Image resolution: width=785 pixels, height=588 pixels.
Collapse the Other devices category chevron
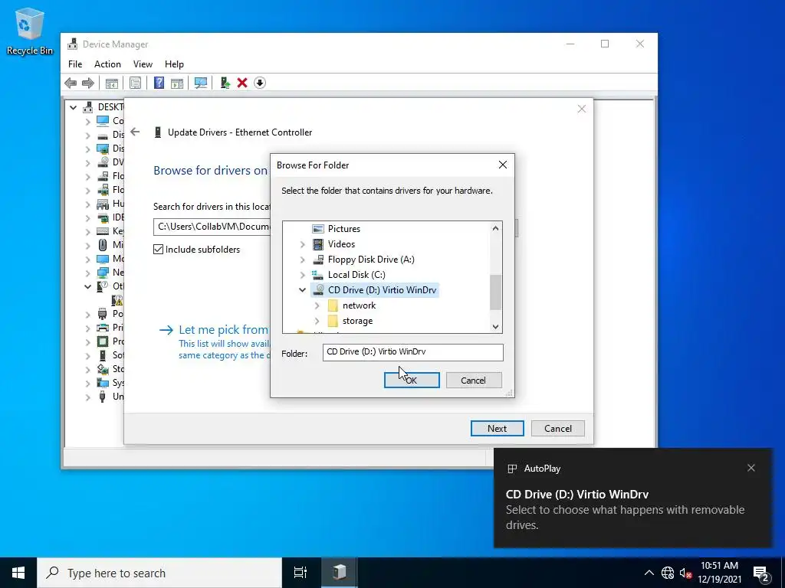[87, 286]
